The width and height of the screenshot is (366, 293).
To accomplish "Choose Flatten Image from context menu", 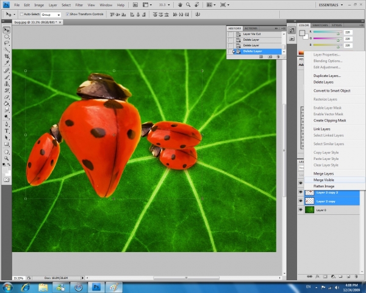I will (335, 186).
